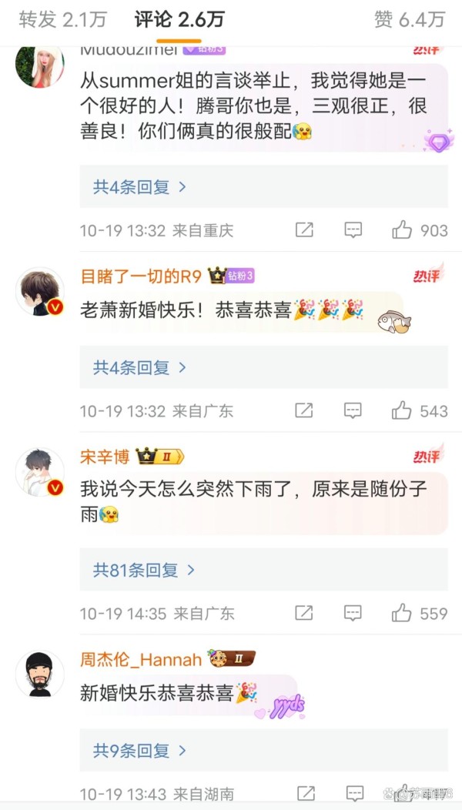Open 目睹了一切的R9's avatar
This screenshot has width=462, height=810.
tap(40, 292)
